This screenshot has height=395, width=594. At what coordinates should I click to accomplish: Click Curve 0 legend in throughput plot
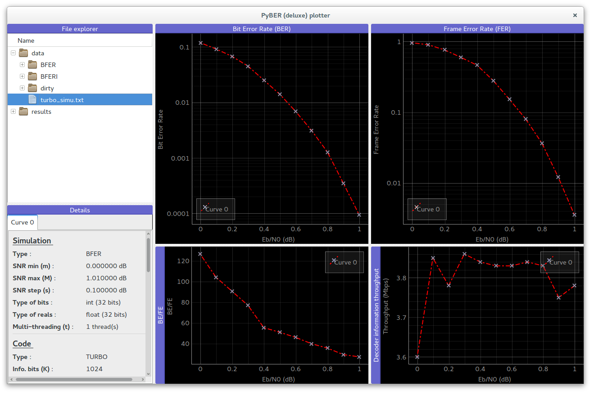point(560,262)
